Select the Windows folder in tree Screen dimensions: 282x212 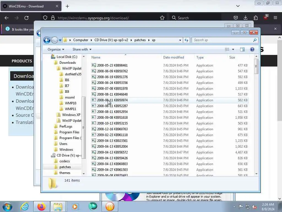click(x=66, y=149)
